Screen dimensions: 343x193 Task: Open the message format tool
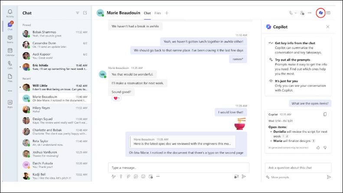click(113, 177)
